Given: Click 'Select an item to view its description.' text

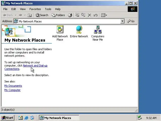Looking at the screenshot, I should pyautogui.click(x=27, y=75).
